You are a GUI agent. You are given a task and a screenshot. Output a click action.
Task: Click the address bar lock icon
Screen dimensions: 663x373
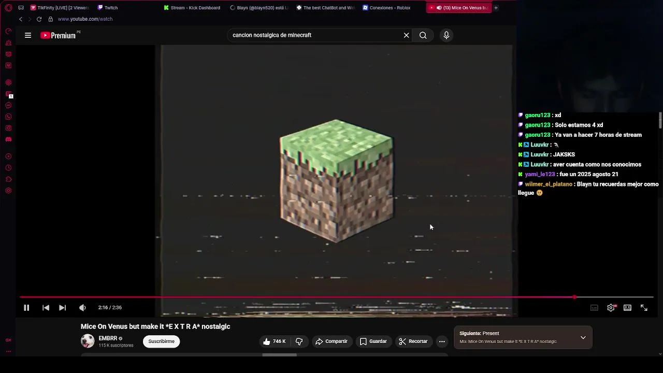(x=50, y=19)
